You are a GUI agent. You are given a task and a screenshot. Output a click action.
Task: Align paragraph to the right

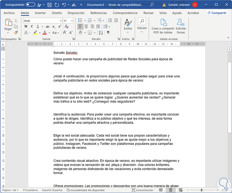pyautogui.click(x=92, y=26)
